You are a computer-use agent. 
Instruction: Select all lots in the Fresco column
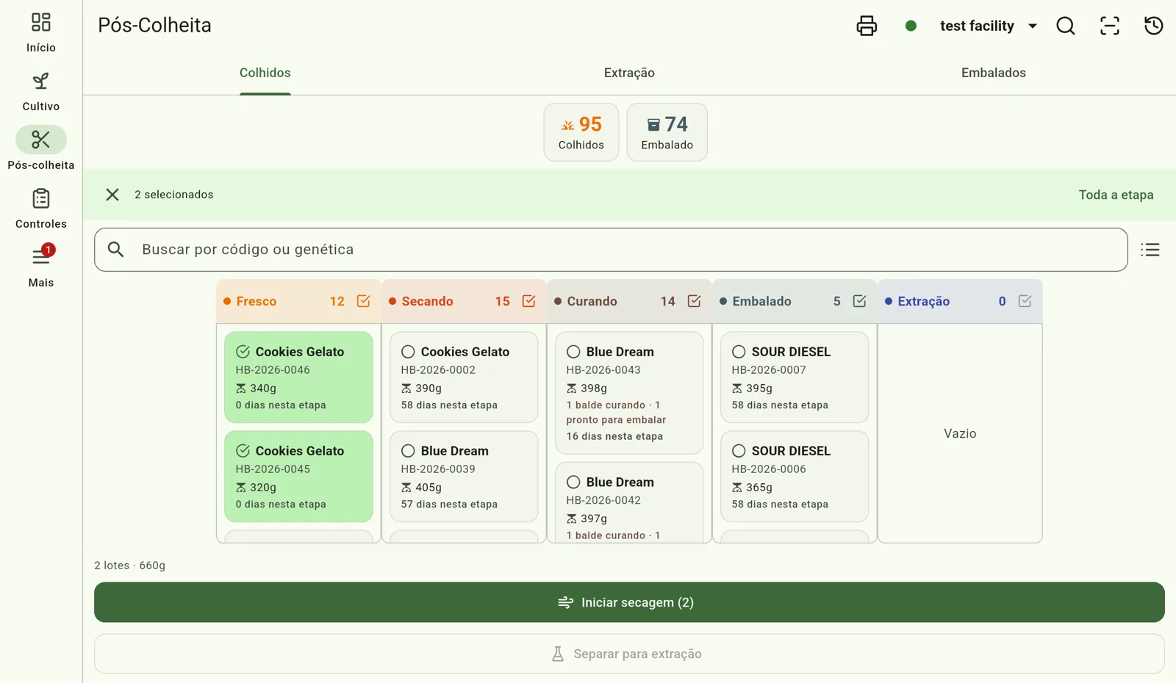point(363,301)
